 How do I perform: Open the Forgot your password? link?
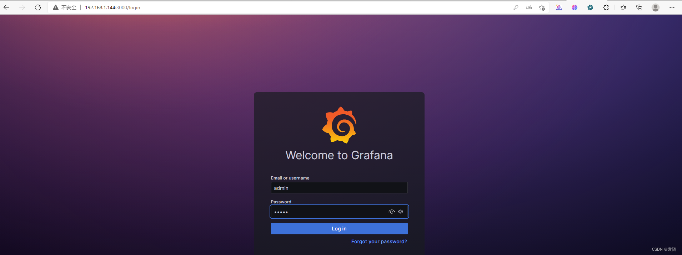pos(379,241)
